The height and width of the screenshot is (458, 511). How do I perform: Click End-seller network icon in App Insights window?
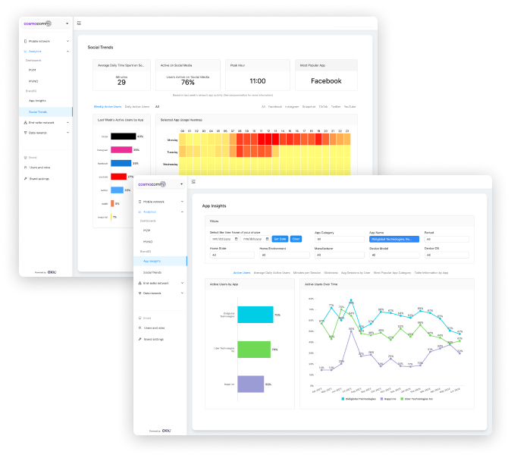[x=140, y=283]
